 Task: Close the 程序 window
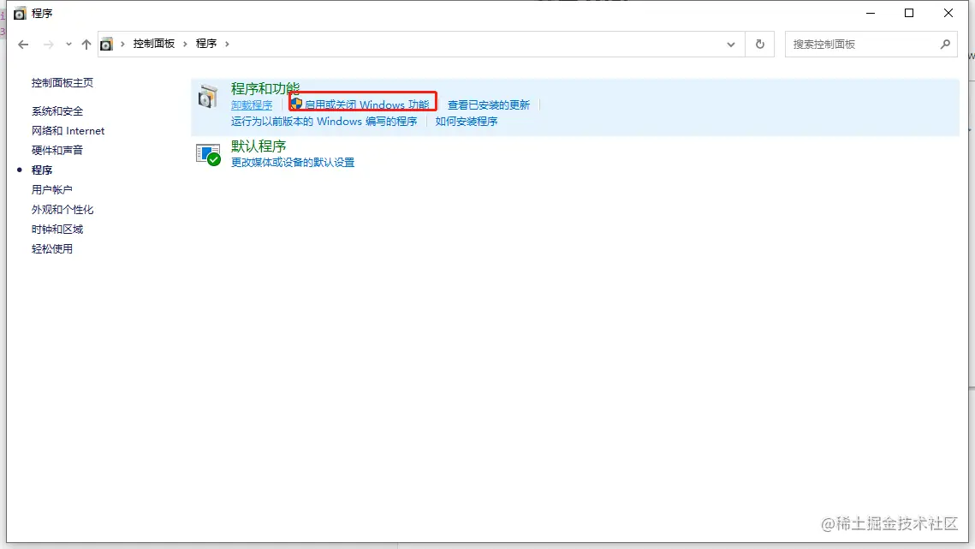tap(948, 13)
